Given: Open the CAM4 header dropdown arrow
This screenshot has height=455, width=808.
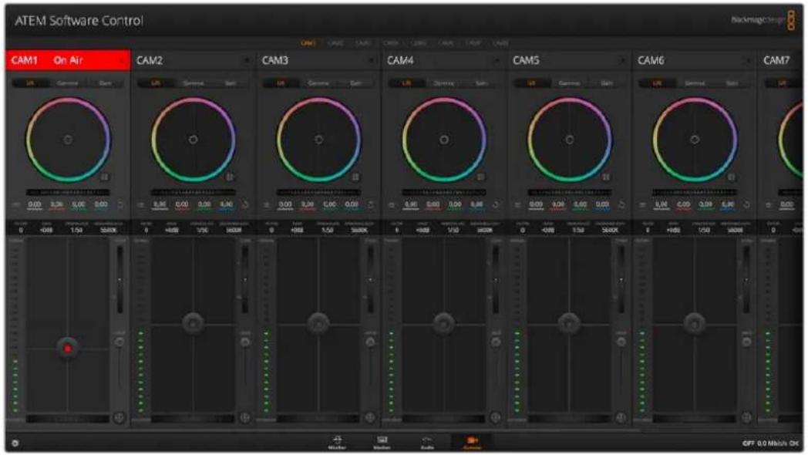Looking at the screenshot, I should [x=498, y=61].
